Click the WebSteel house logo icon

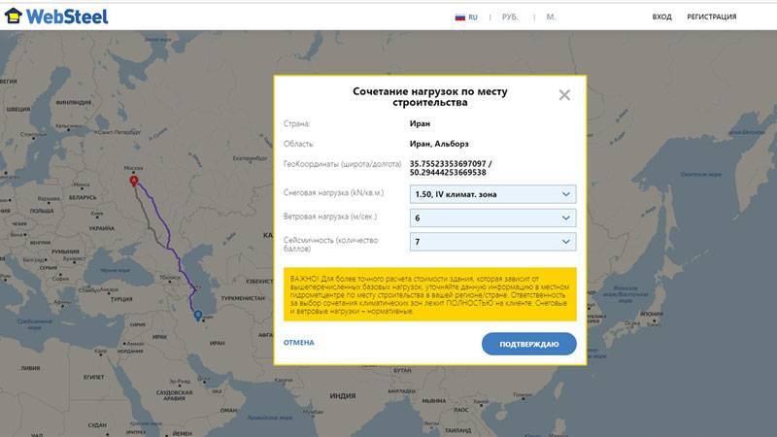click(x=14, y=17)
